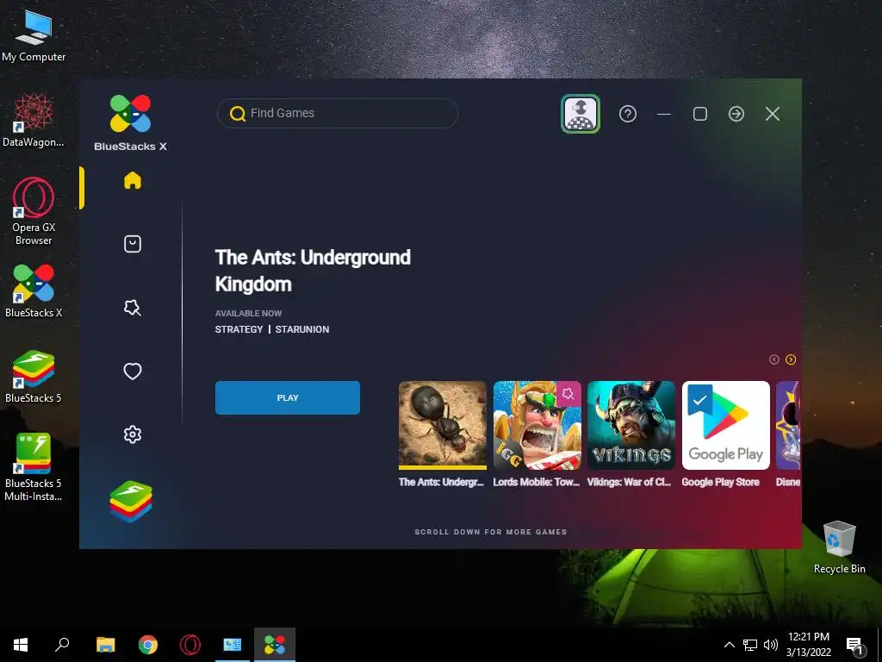The width and height of the screenshot is (882, 662).
Task: Maximize the BlueStacks X window
Action: (699, 114)
